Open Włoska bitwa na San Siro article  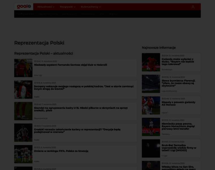pyautogui.click(x=179, y=168)
